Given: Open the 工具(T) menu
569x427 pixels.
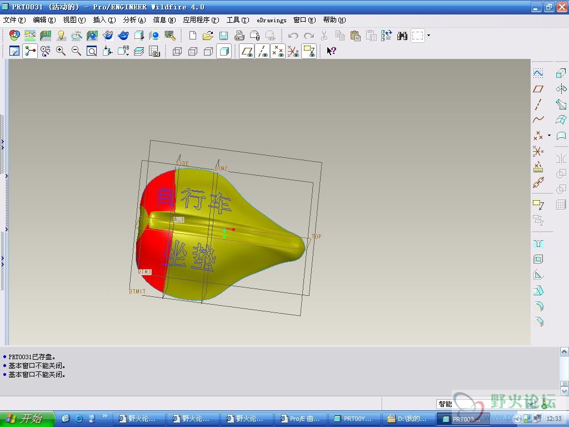Looking at the screenshot, I should pyautogui.click(x=238, y=20).
